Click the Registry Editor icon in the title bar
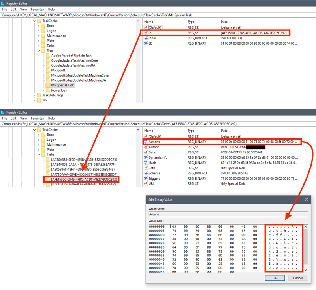Screen dimensions: 316x290 (x=3, y=3)
